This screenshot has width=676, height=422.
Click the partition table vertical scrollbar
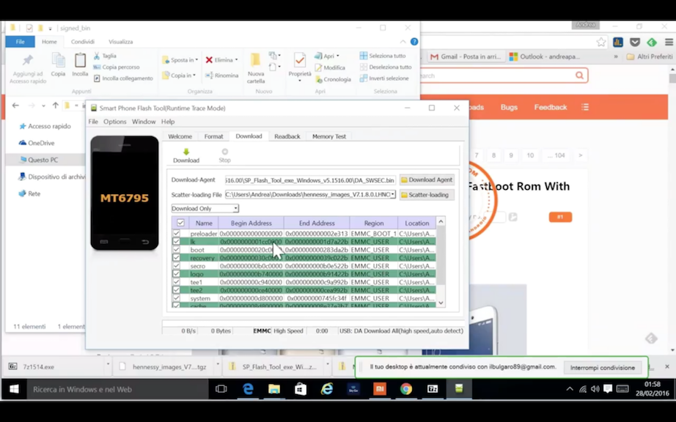(x=441, y=256)
